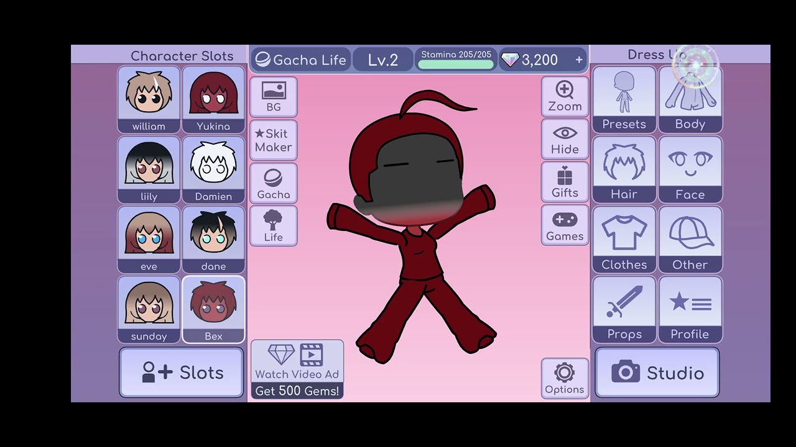Open the Body customization panel
796x447 pixels.
(x=690, y=100)
